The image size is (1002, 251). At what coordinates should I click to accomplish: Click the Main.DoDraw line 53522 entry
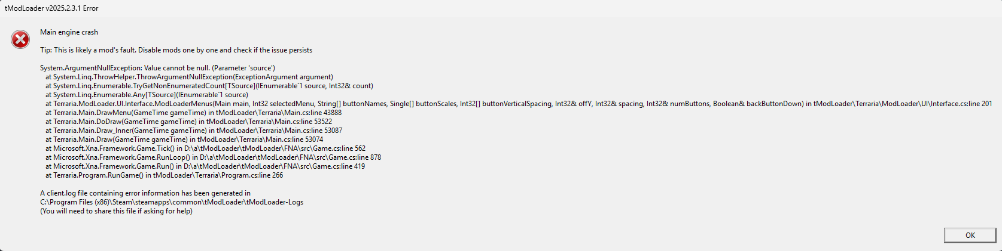189,122
